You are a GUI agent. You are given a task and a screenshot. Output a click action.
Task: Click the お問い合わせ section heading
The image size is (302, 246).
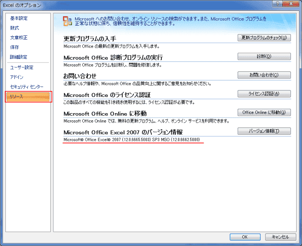(80, 76)
